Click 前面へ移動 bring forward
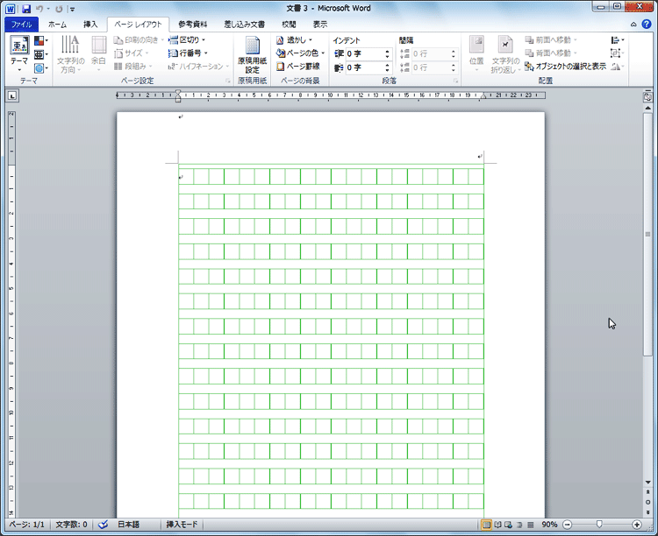This screenshot has height=536, width=658. (551, 39)
